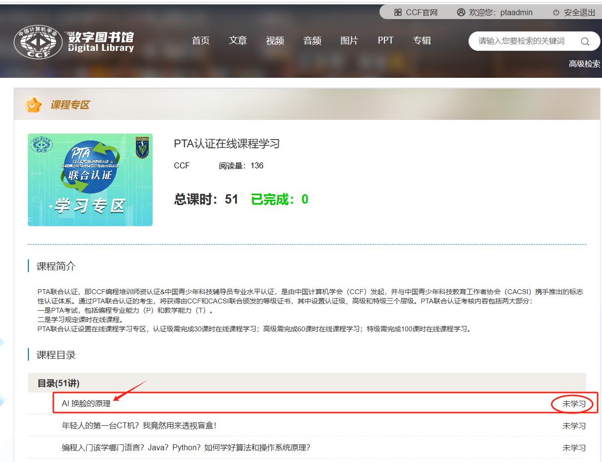Click the CCF官网 link
The height and width of the screenshot is (462, 602).
422,13
